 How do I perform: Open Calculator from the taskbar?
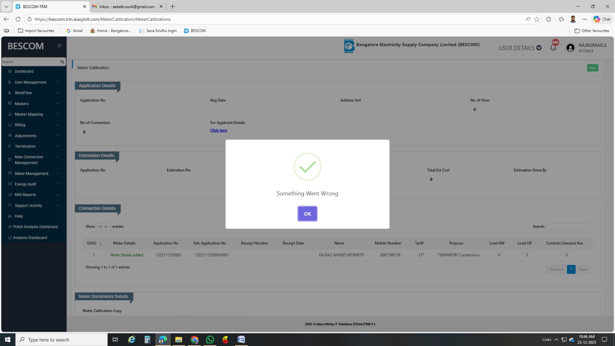[x=147, y=339]
